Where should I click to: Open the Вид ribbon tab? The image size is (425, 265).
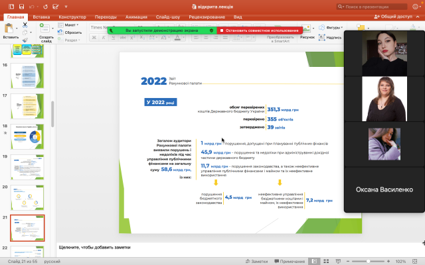(238, 17)
